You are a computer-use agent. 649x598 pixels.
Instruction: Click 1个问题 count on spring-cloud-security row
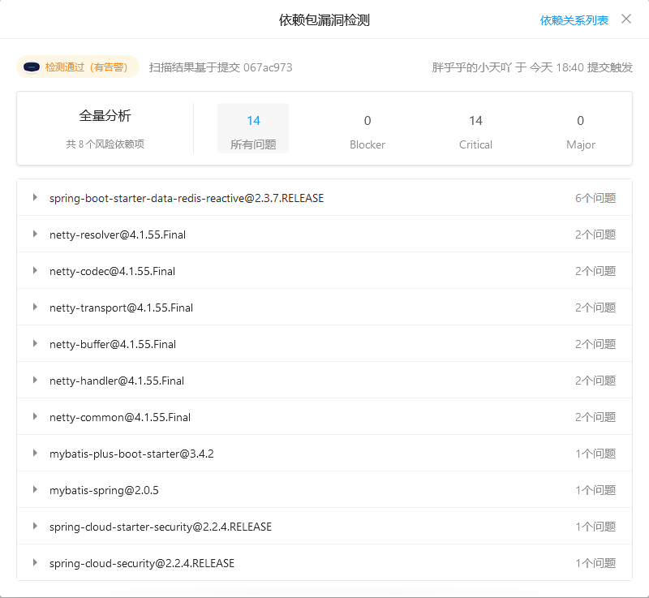[x=595, y=563]
